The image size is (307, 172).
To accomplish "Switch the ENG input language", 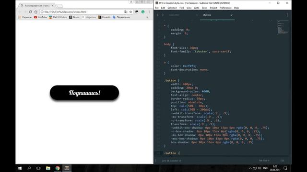I will pos(265,168).
